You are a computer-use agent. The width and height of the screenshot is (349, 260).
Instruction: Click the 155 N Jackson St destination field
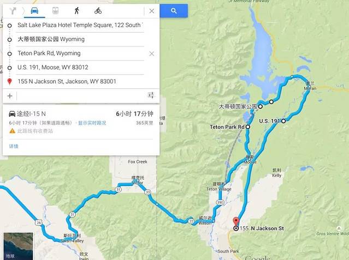click(x=80, y=81)
